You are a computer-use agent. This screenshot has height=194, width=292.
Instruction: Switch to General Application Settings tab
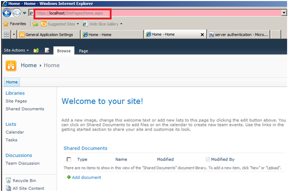point(48,35)
